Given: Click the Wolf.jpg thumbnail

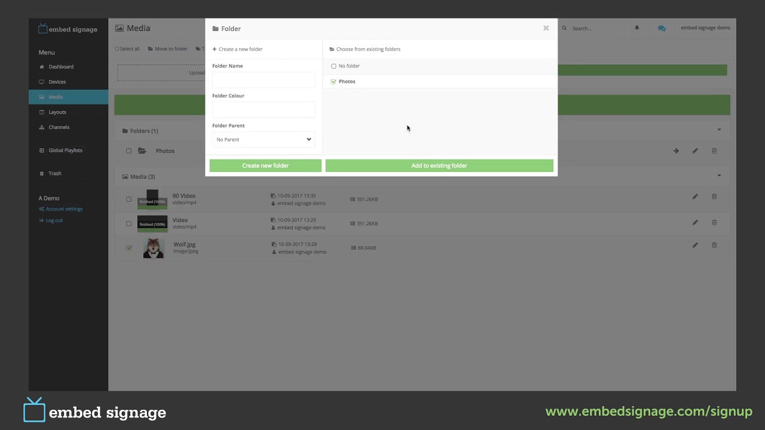Looking at the screenshot, I should point(154,248).
